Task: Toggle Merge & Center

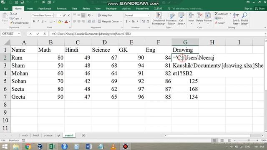Action: [108, 21]
